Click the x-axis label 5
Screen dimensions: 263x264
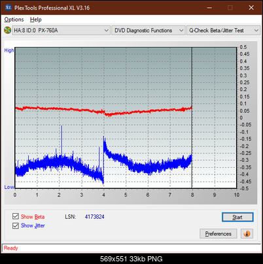(126, 195)
